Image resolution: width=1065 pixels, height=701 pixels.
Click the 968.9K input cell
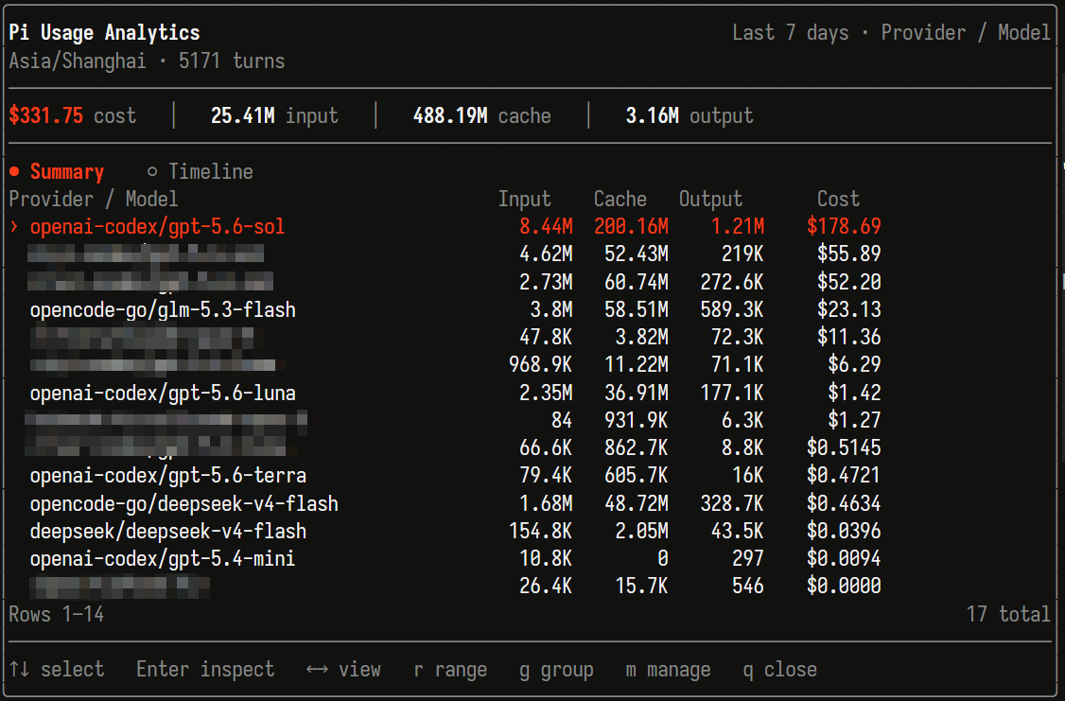(x=541, y=365)
